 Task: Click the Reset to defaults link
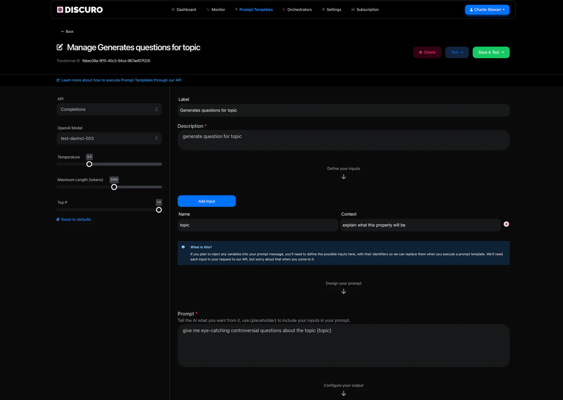[74, 219]
